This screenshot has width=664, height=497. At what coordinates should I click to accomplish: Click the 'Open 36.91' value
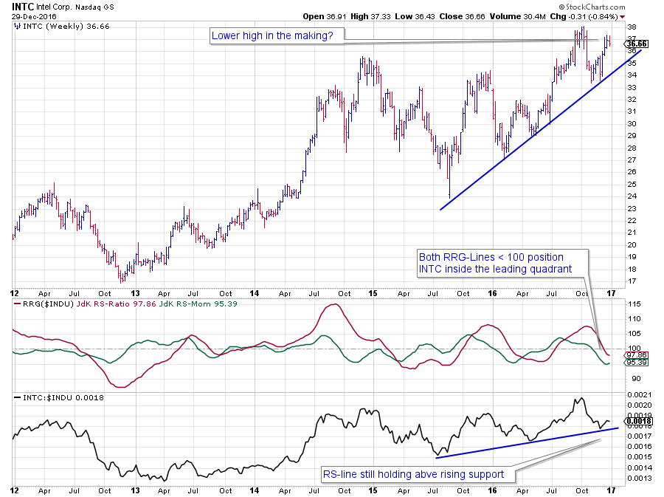[325, 16]
